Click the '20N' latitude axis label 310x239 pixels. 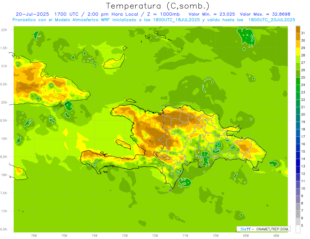point(4,102)
